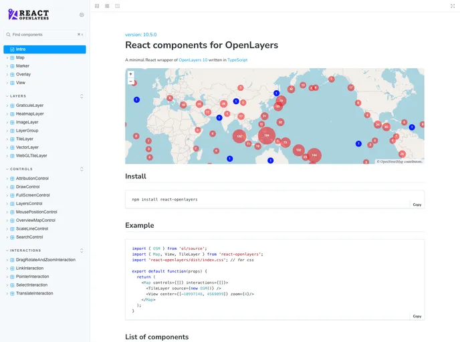Copy the example code block
460x342 pixels.
(417, 316)
